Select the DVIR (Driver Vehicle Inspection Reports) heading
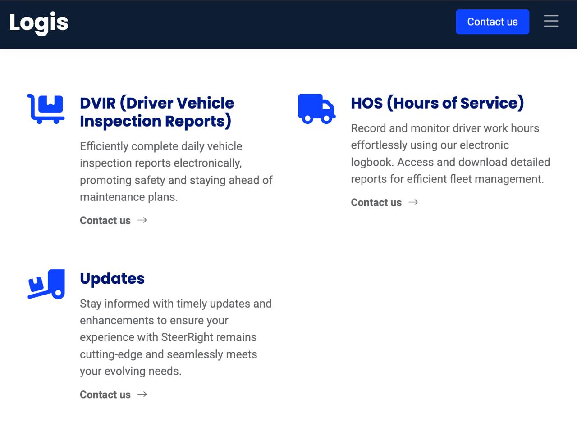The height and width of the screenshot is (422, 577). pyautogui.click(x=156, y=112)
